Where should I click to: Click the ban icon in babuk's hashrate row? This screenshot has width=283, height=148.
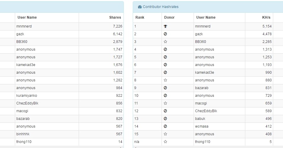point(165,119)
